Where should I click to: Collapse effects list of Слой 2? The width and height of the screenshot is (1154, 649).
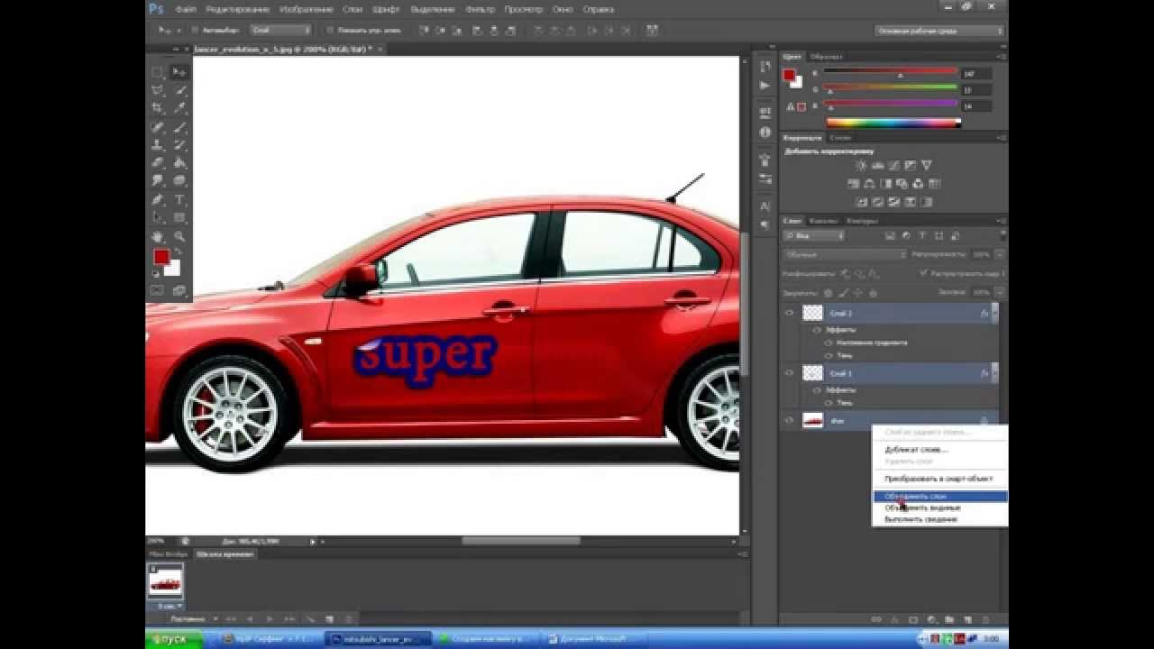994,313
